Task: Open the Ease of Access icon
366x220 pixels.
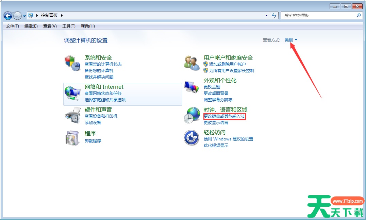Action: pos(192,138)
